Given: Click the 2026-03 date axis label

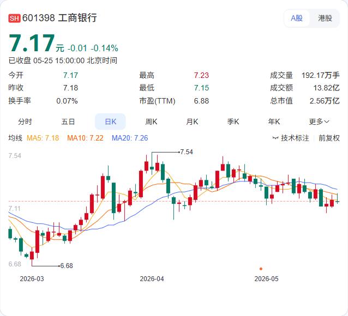Looking at the screenshot, I should 32,279.
